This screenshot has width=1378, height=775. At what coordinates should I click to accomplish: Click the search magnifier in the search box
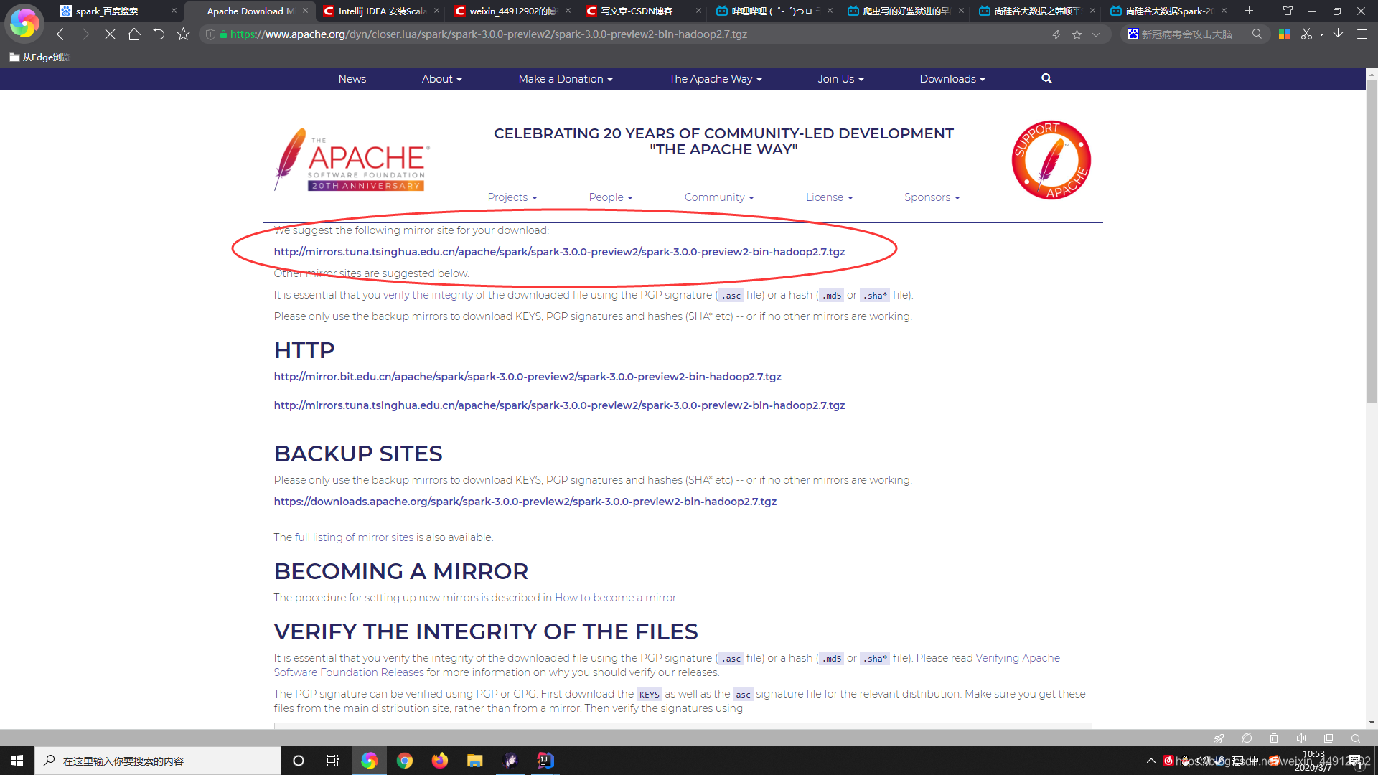[1257, 34]
